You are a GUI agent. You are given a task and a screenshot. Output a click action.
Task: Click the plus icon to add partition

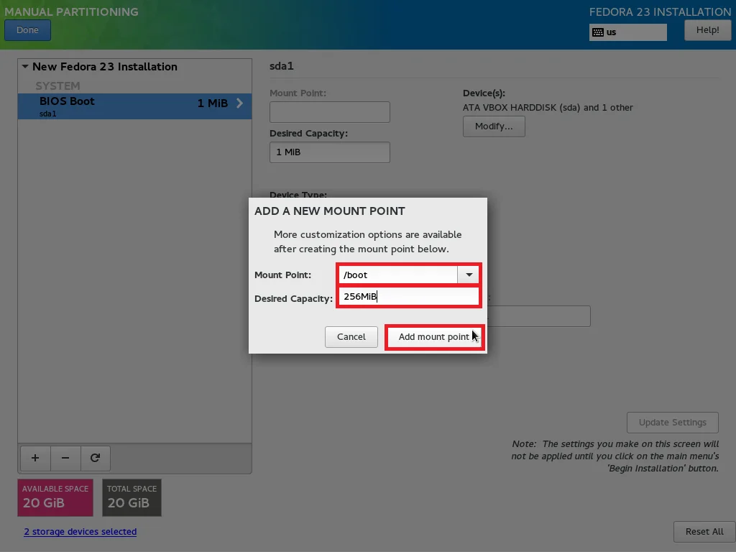point(35,458)
